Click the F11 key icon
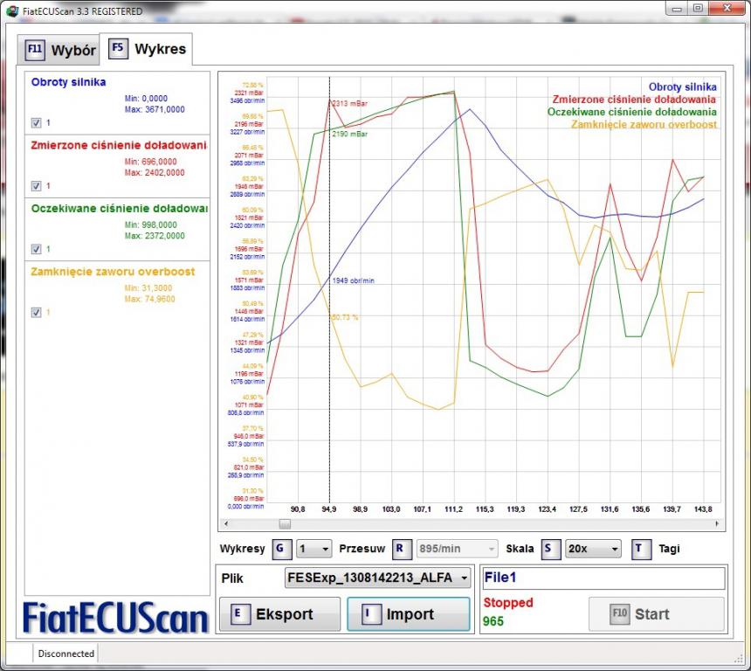The width and height of the screenshot is (751, 671). click(35, 50)
